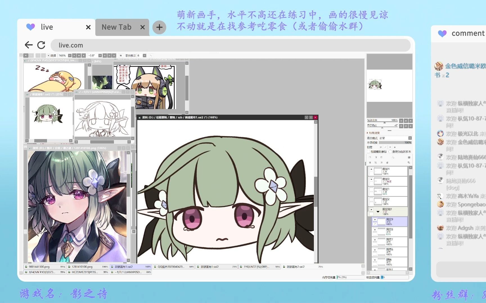Hide layer 图层3 via its eye icon
486x303 pixels.
[371, 179]
